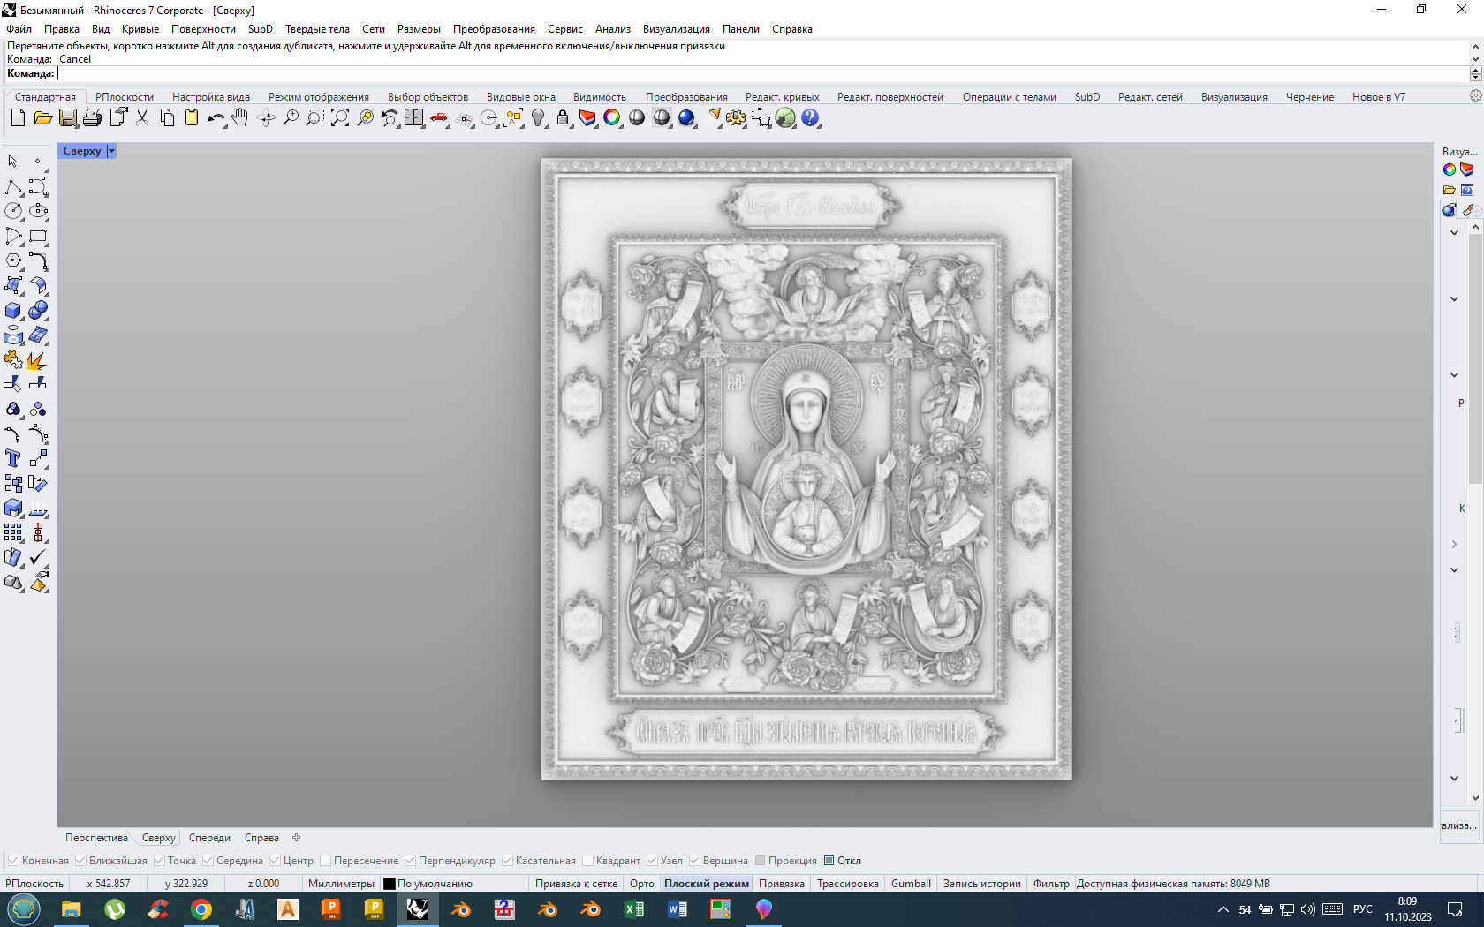Toggle the Вершина osnap checkbox
The image size is (1484, 927).
694,861
